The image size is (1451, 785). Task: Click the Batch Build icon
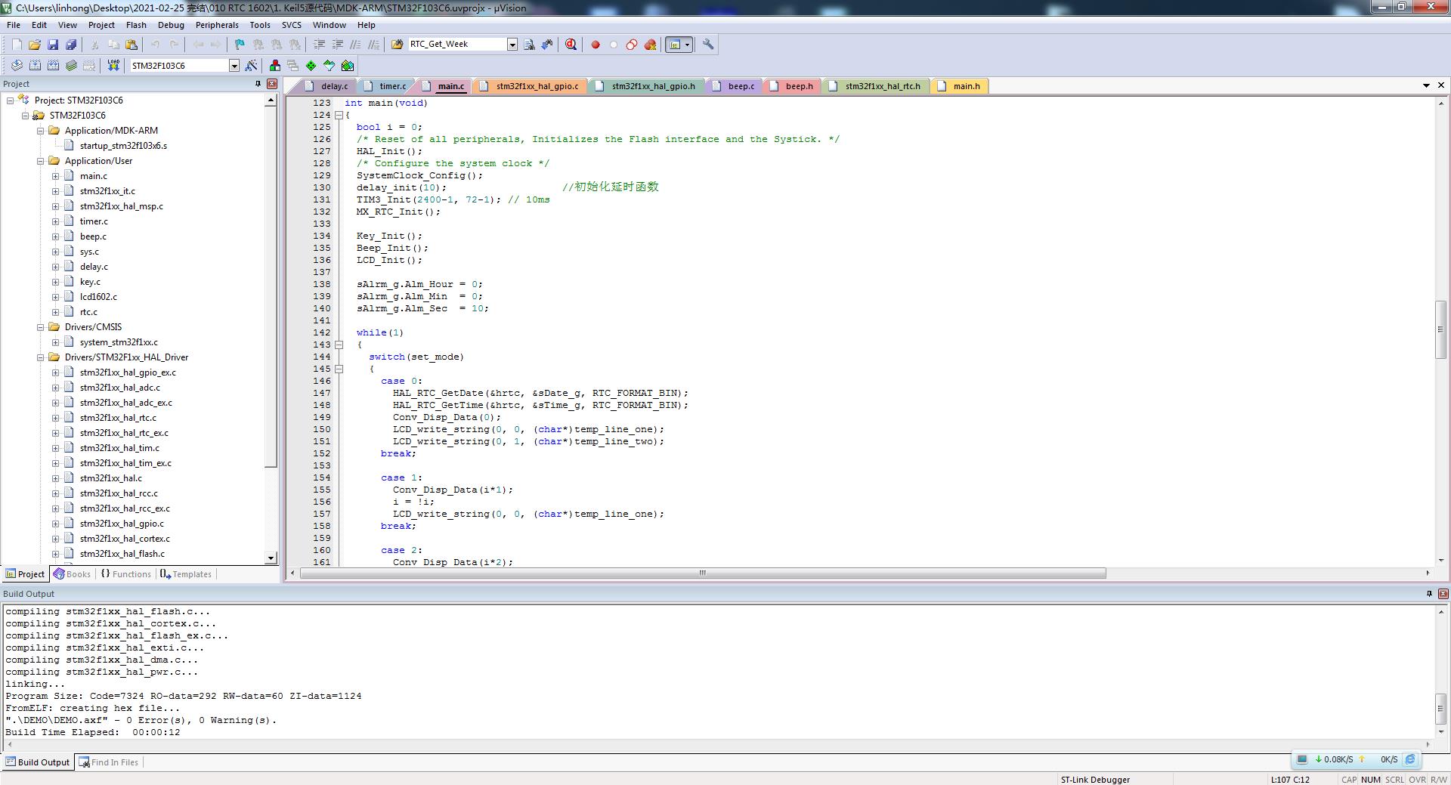tap(71, 66)
